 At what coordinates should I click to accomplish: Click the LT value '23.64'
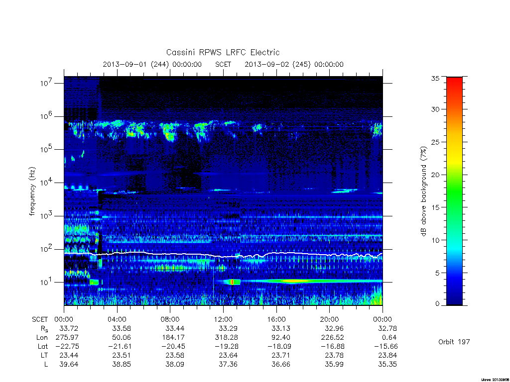pyautogui.click(x=228, y=355)
